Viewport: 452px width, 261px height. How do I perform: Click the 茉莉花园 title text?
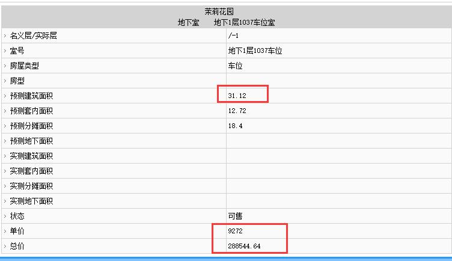click(219, 11)
